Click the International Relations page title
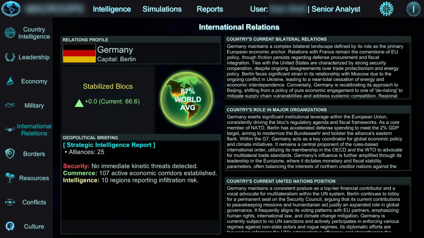 click(239, 27)
